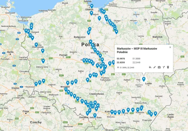This screenshot has width=188, height=131.
Task: Select the pin just above the Wrocław label
Action: [68, 83]
